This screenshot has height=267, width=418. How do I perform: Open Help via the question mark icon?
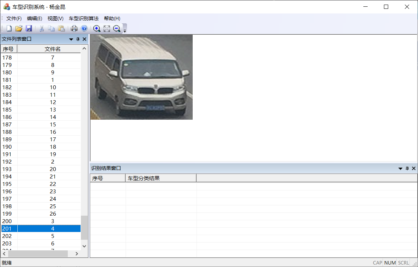84,29
